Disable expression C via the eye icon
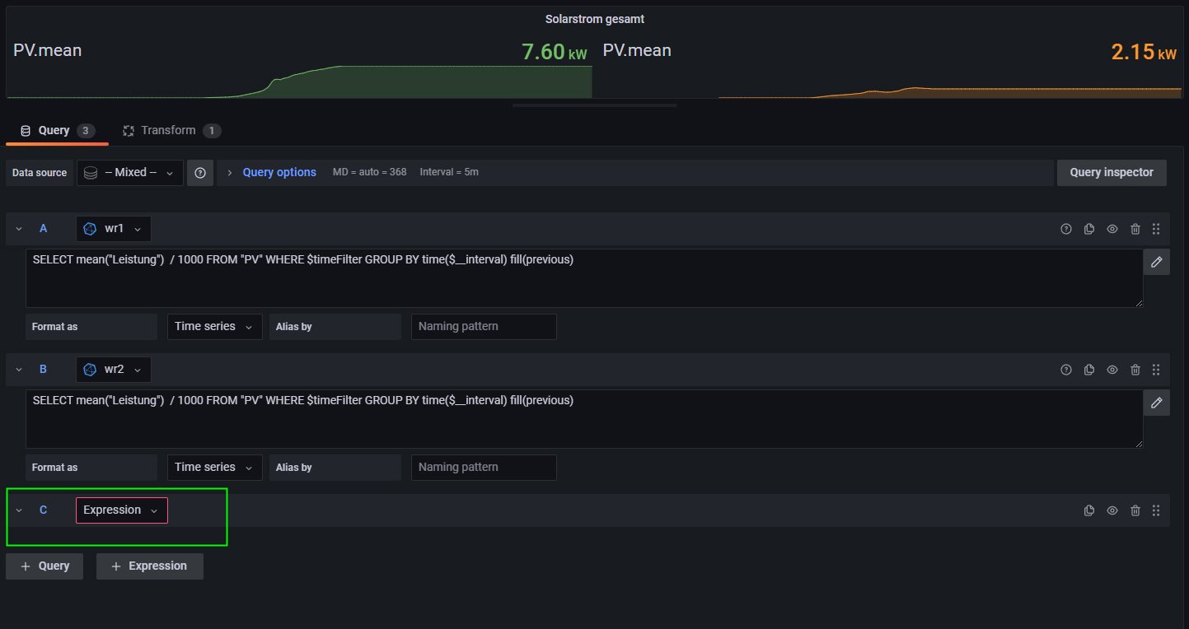This screenshot has height=629, width=1189. click(x=1112, y=510)
